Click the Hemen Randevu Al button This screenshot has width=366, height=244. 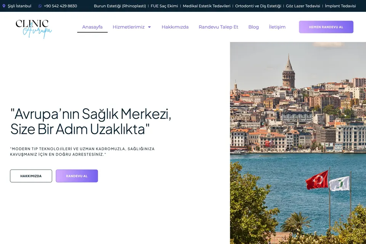tap(326, 27)
